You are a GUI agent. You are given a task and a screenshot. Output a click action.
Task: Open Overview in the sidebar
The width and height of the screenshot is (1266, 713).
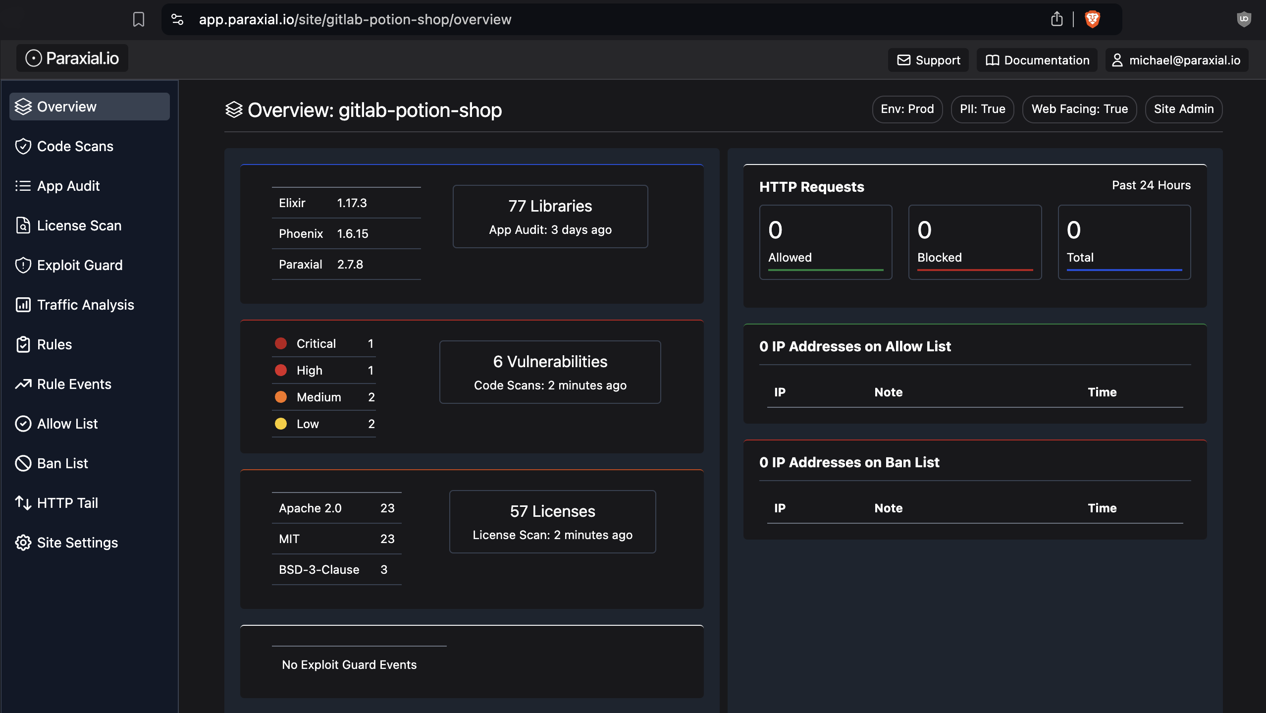click(x=90, y=107)
